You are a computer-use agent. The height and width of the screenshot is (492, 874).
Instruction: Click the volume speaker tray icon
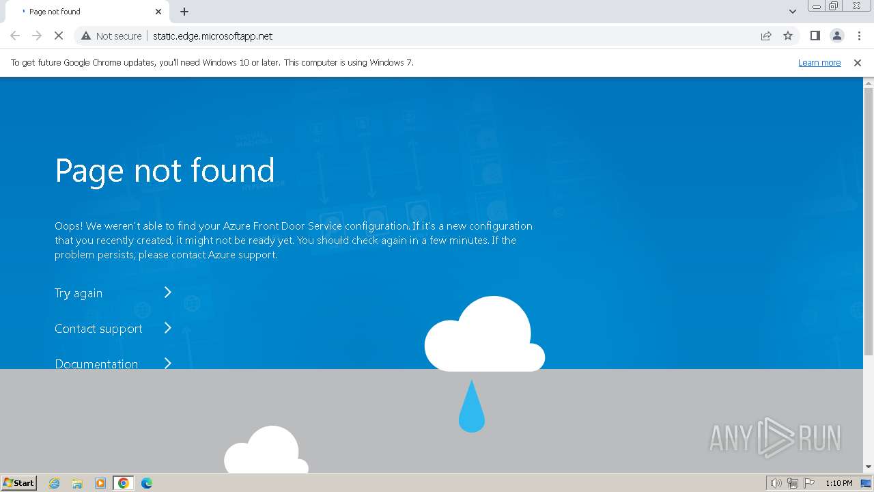(x=776, y=483)
